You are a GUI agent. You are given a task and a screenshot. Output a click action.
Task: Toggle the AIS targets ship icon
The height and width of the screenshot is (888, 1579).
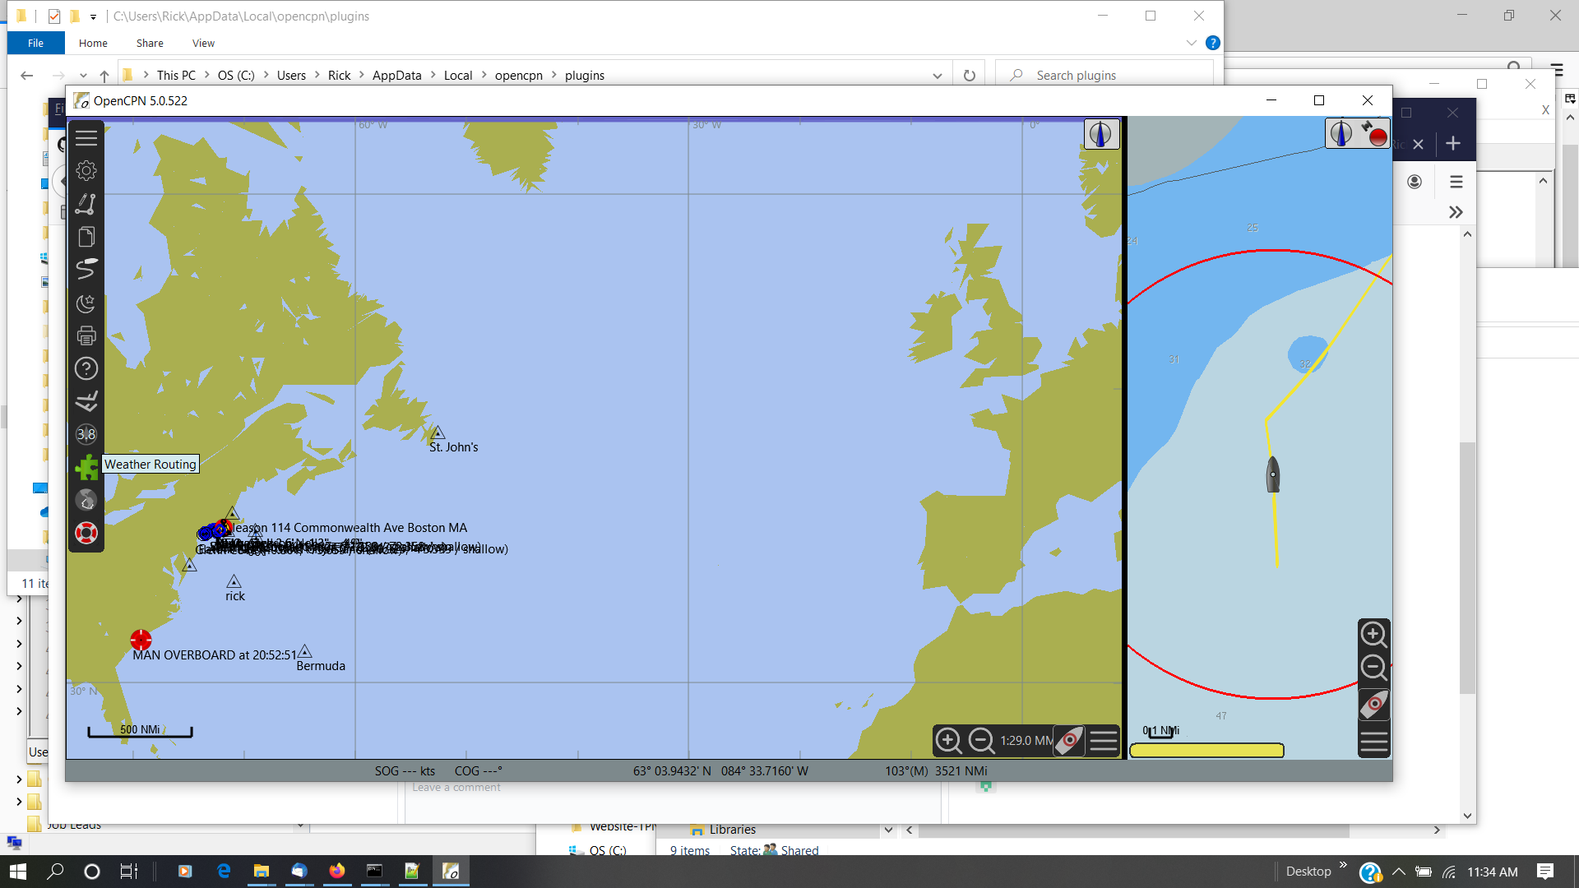pos(86,401)
